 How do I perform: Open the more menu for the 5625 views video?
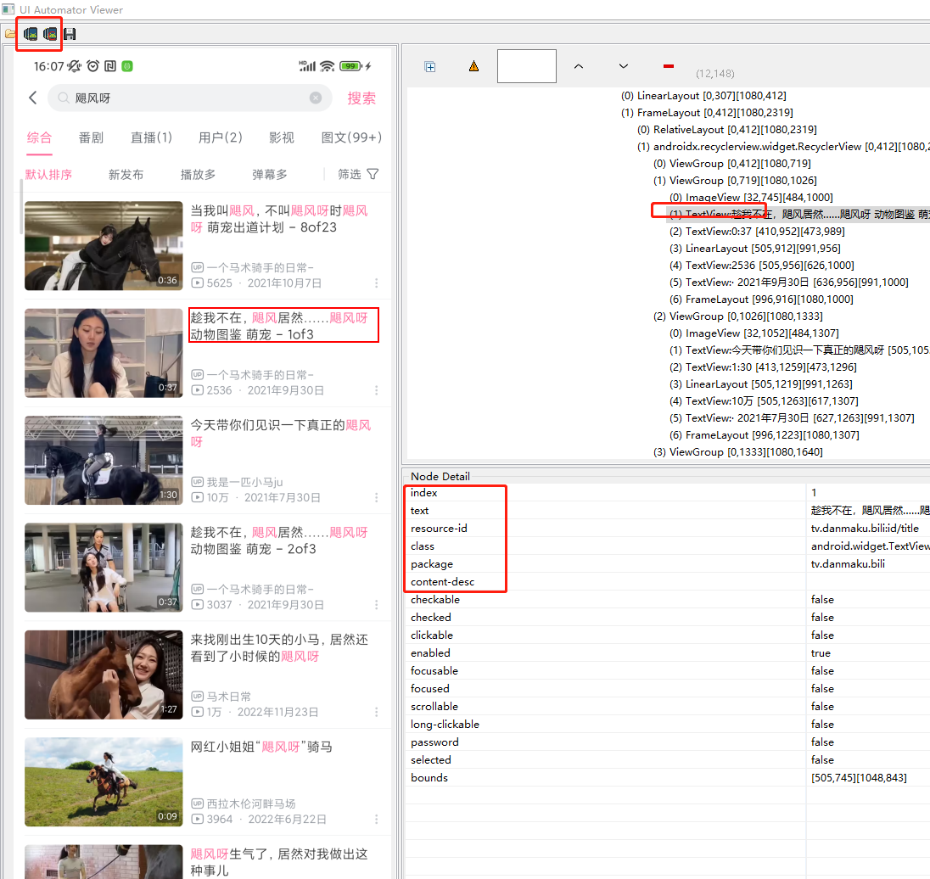[x=376, y=283]
